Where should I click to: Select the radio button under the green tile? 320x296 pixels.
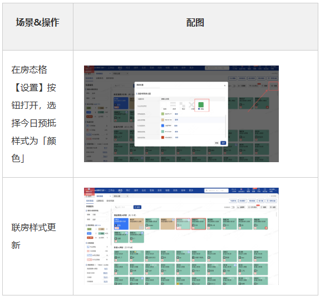click(199, 109)
